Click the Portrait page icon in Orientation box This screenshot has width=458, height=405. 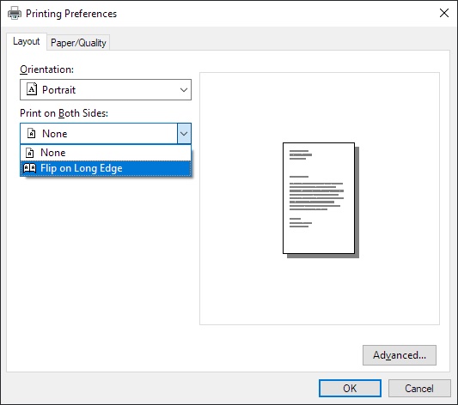pyautogui.click(x=32, y=89)
